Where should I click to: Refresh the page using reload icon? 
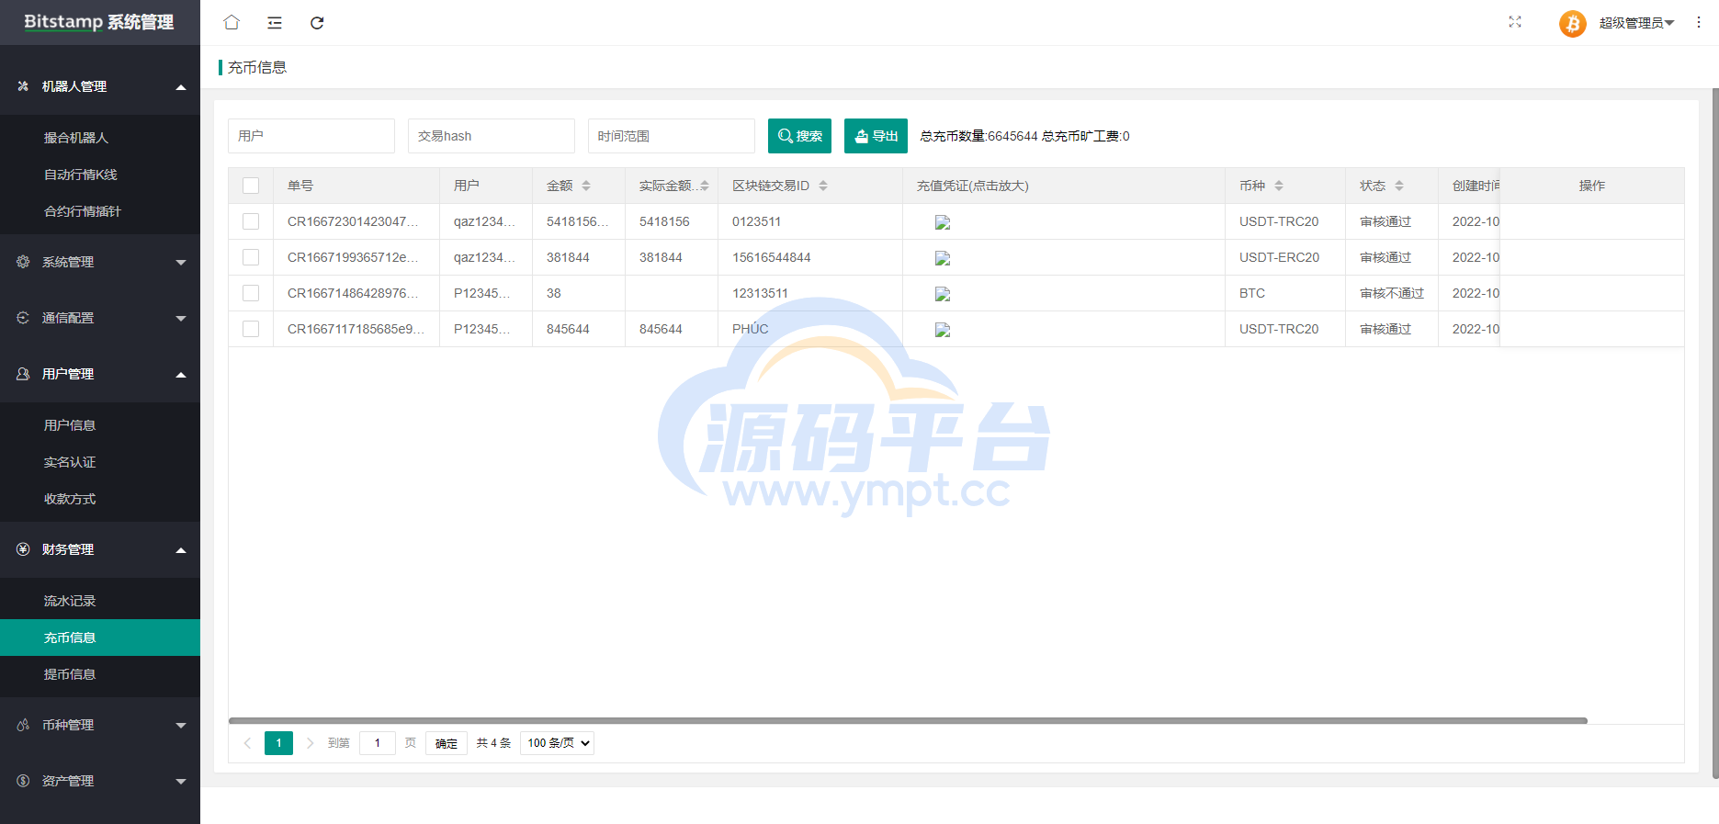point(317,22)
